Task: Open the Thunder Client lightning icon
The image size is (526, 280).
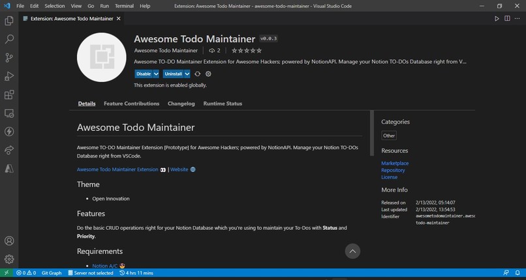Action: [x=9, y=132]
